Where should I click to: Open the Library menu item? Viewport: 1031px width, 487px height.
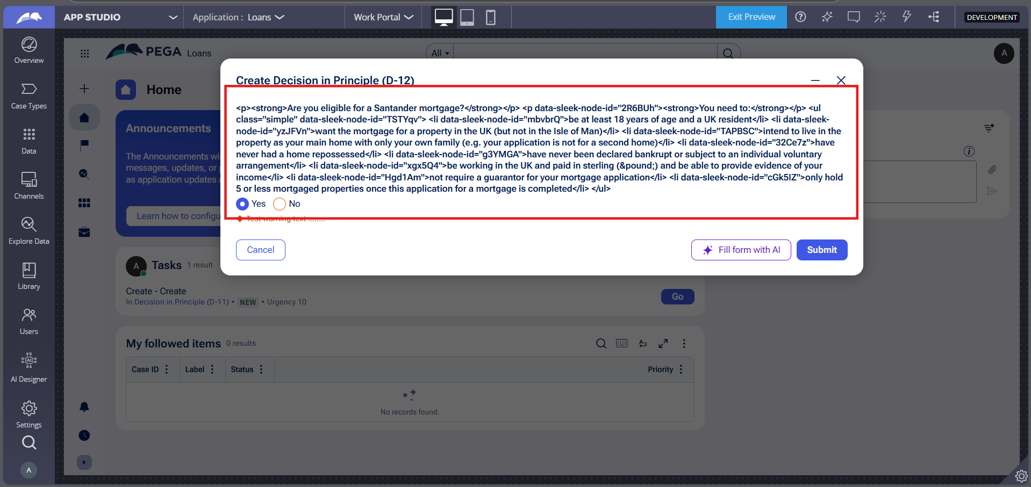point(29,276)
